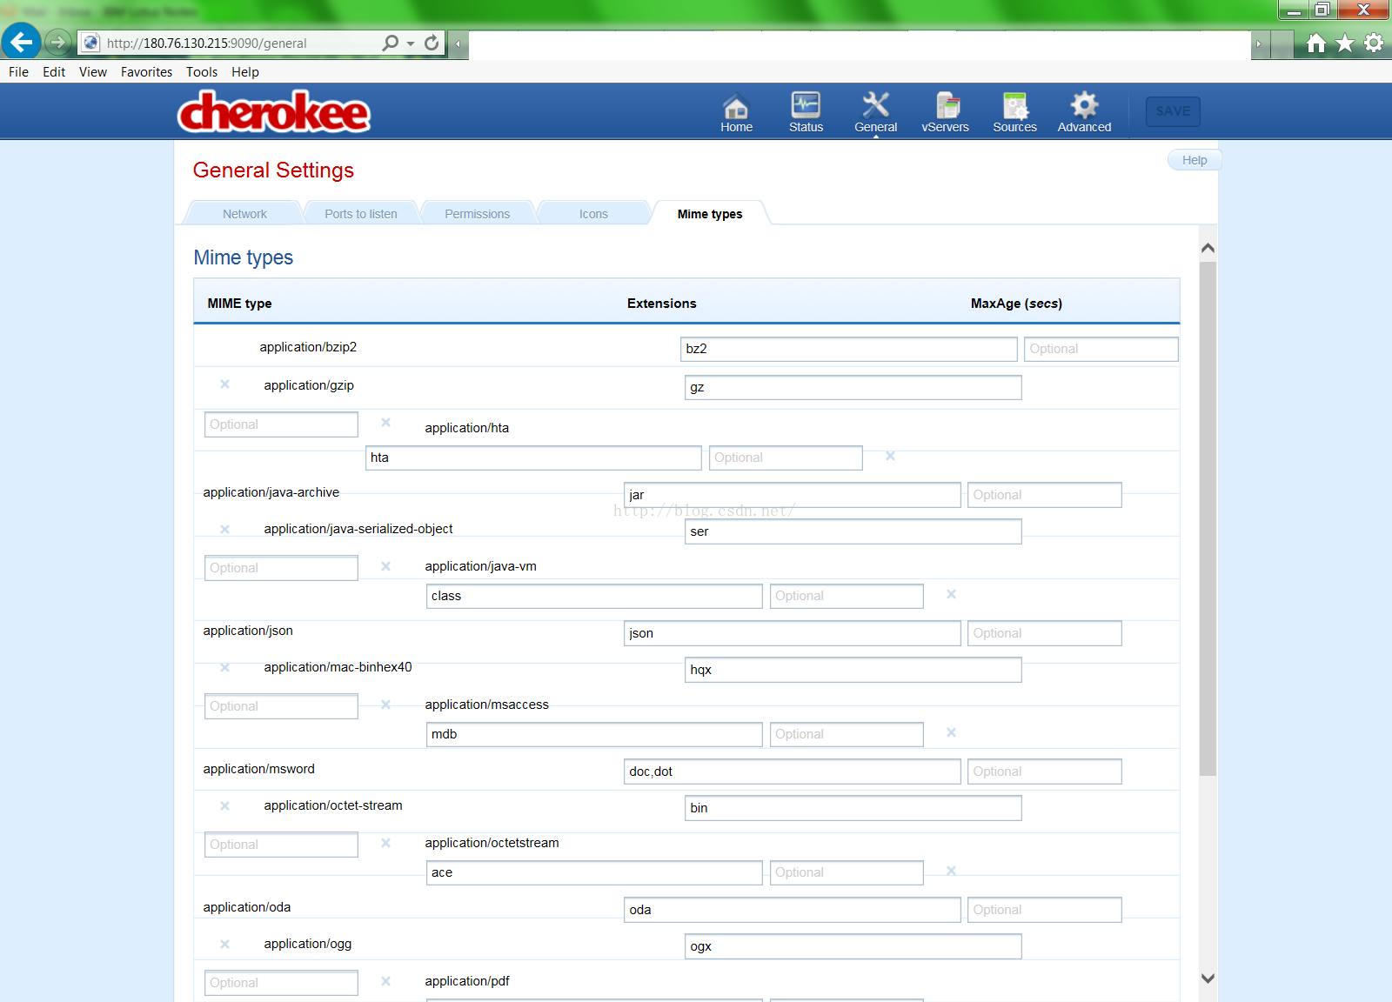1392x1002 pixels.
Task: Open the Advanced settings gear icon
Action: click(1084, 113)
